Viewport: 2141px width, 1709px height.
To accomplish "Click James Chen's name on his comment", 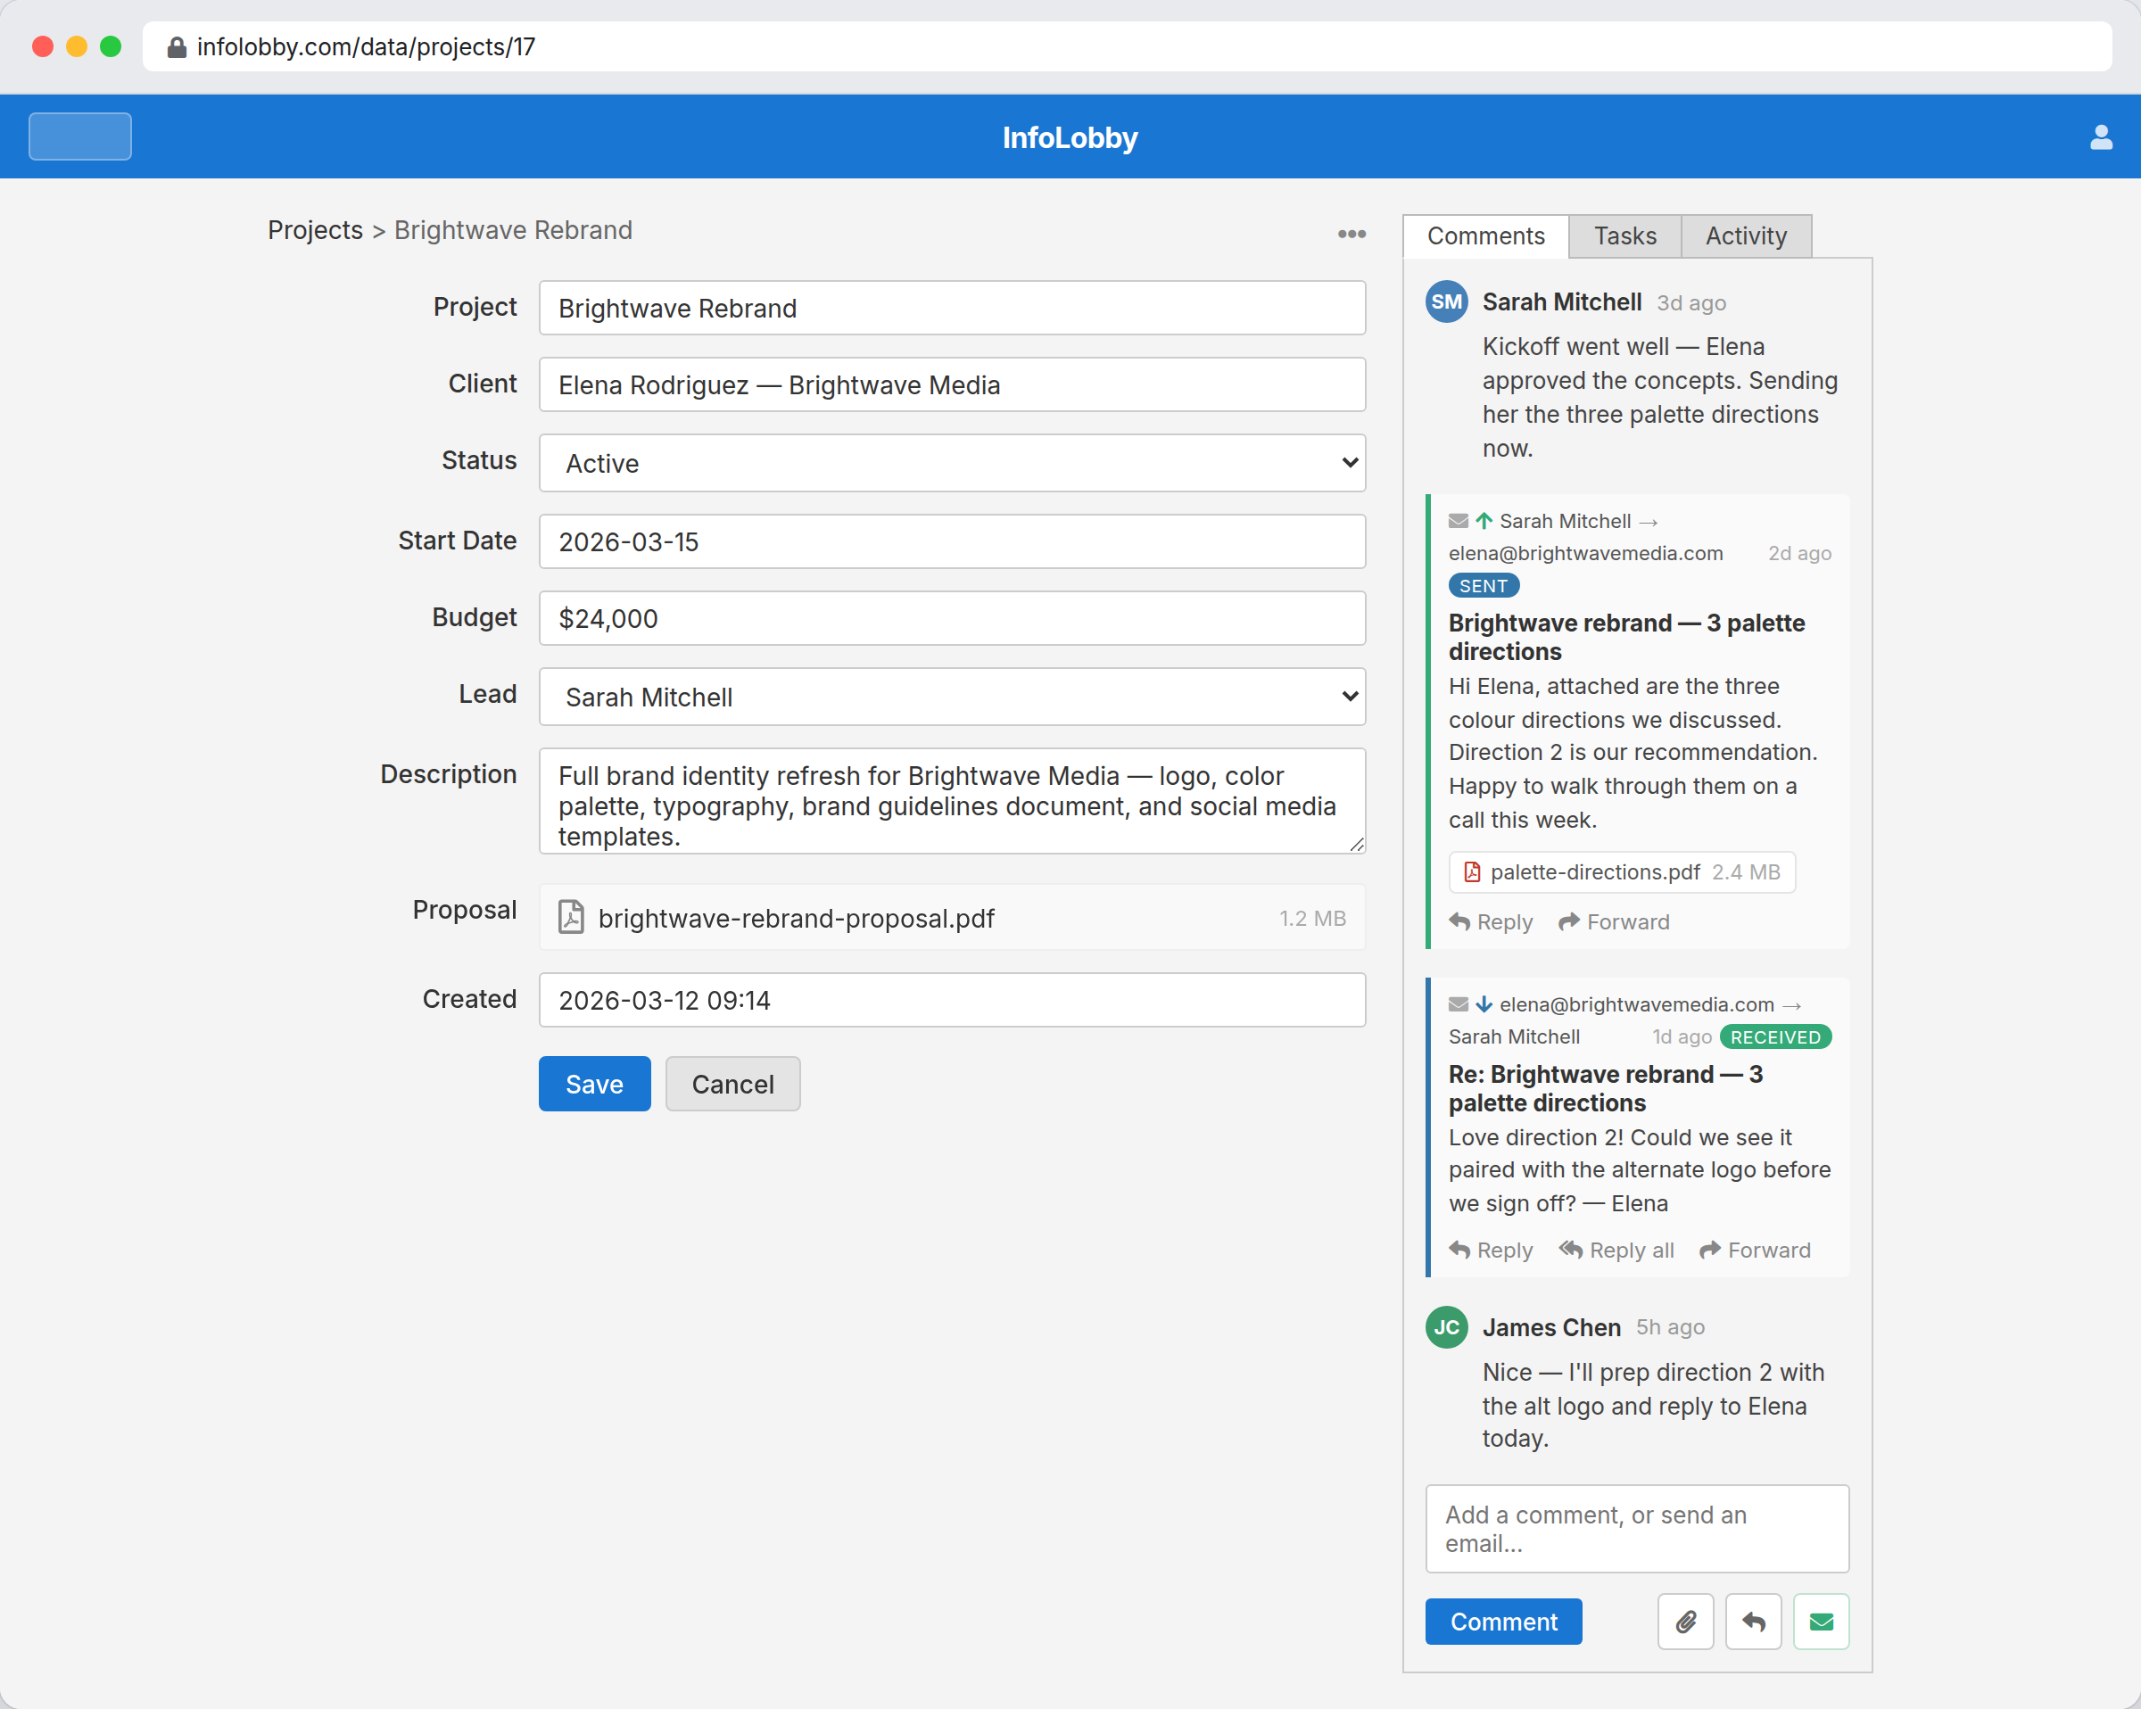I will pyautogui.click(x=1551, y=1326).
